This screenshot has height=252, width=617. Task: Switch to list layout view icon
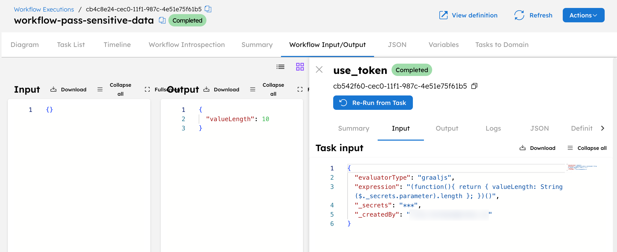pos(280,67)
